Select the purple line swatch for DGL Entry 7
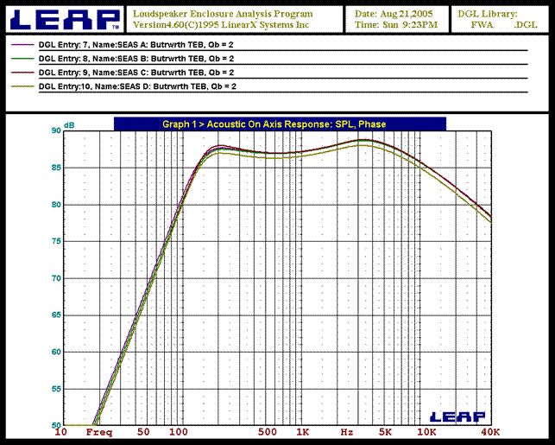The image size is (555, 445). tap(23, 42)
